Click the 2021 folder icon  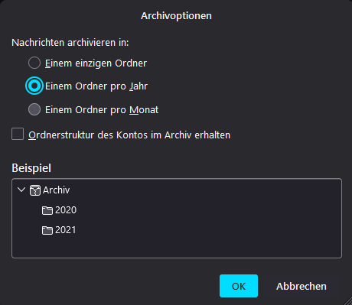click(47, 230)
